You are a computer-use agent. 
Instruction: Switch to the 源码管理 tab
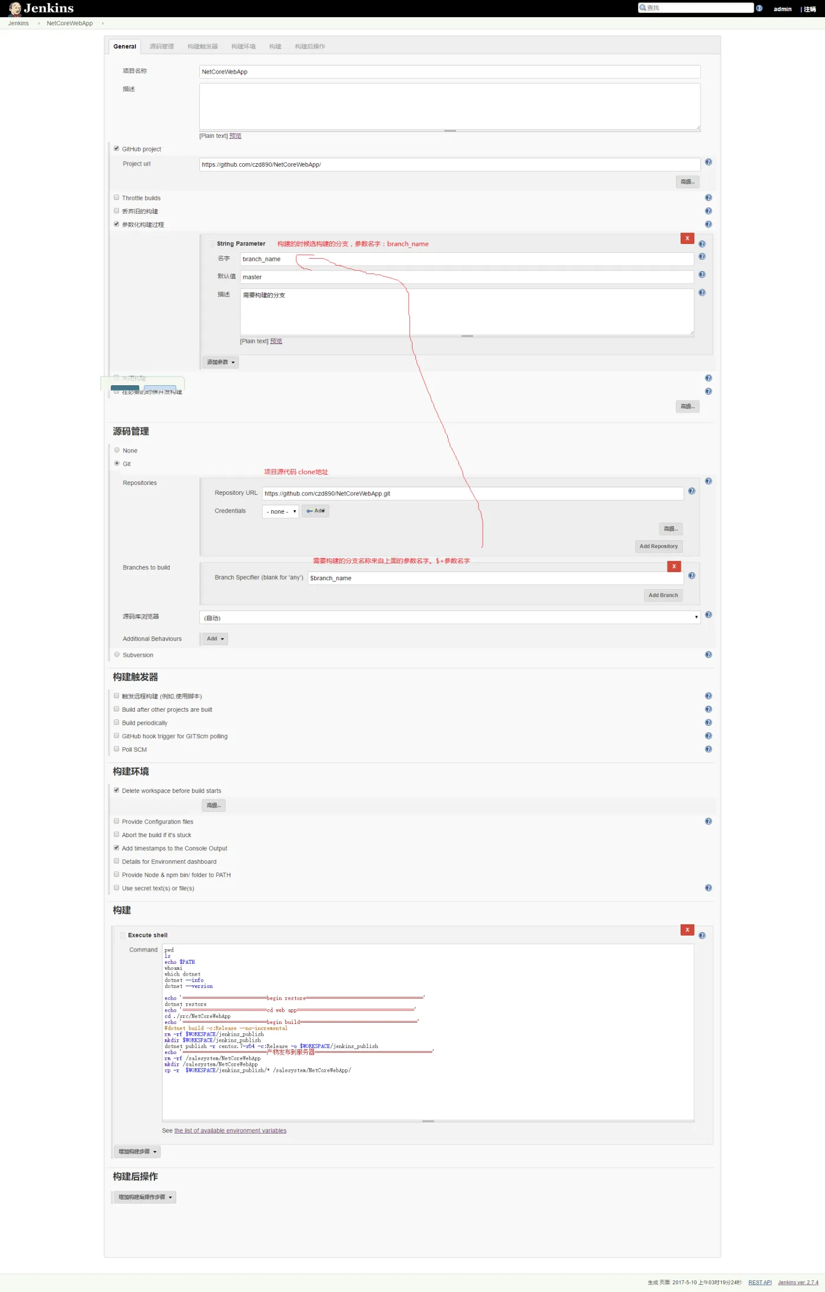point(161,47)
